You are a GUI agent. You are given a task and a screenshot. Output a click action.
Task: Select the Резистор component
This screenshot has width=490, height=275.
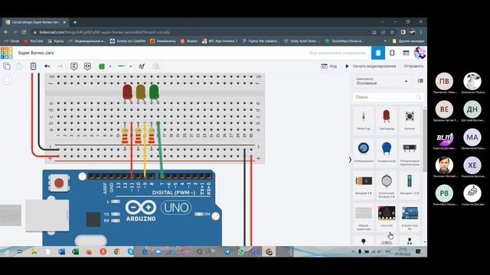tap(364, 120)
